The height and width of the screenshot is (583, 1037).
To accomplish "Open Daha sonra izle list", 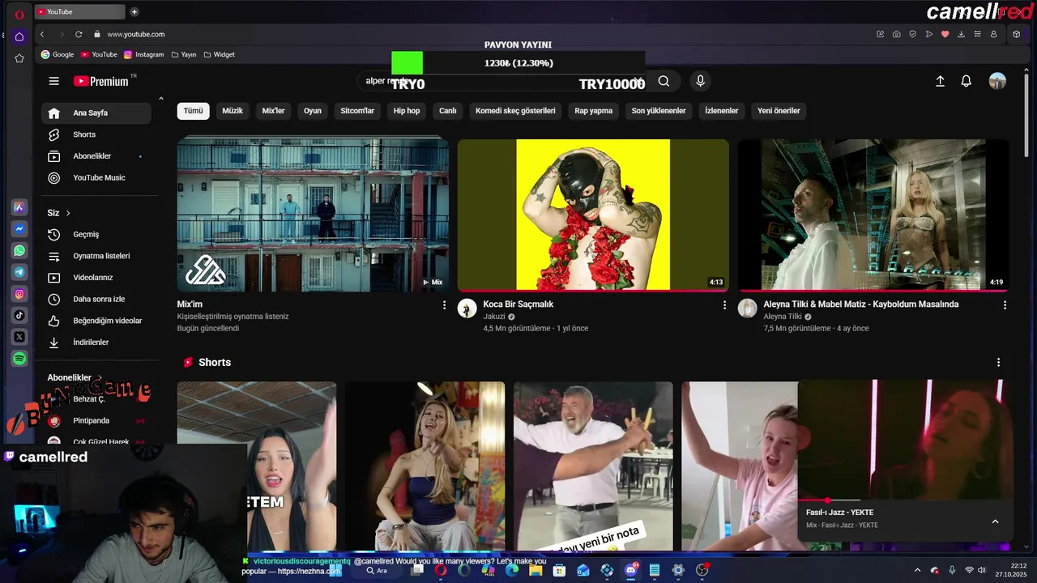I will 96,299.
